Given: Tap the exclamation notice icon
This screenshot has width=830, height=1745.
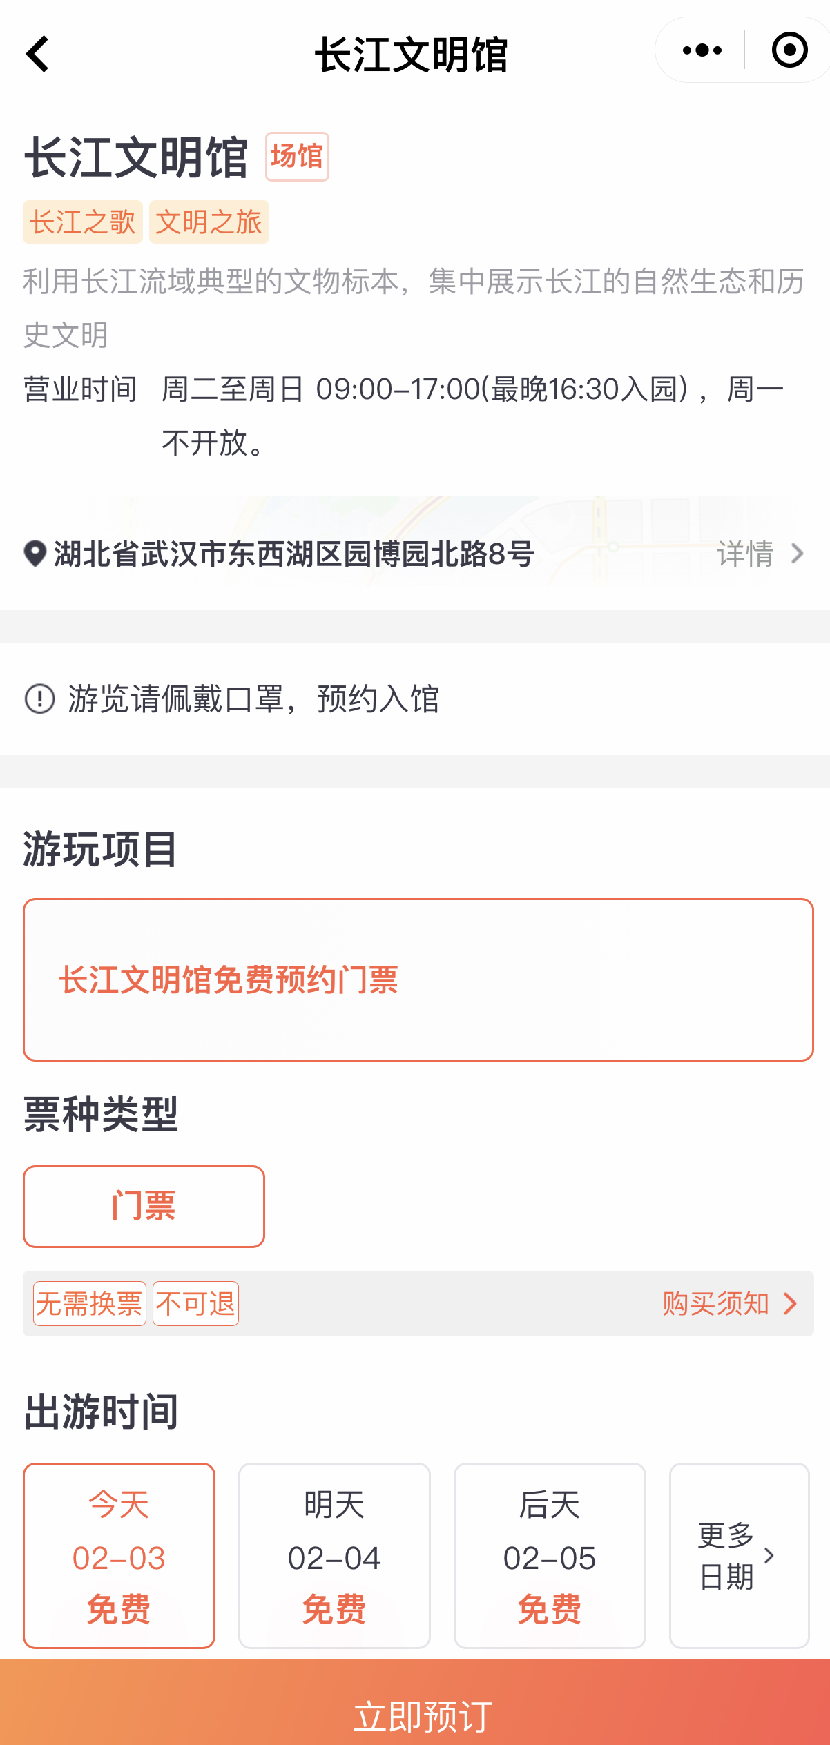Looking at the screenshot, I should pos(39,699).
